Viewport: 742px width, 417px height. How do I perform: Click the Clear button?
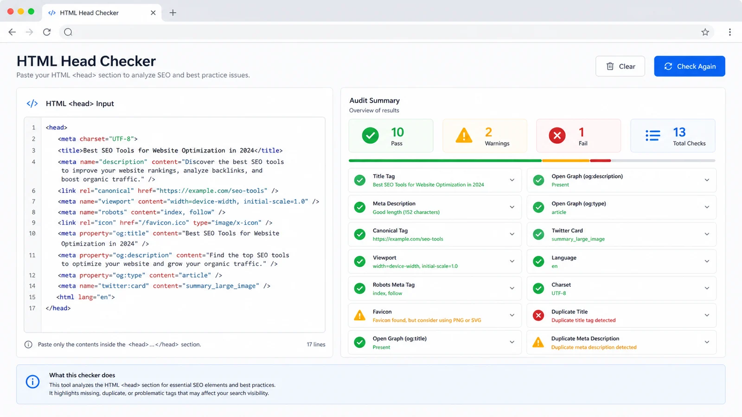(620, 66)
